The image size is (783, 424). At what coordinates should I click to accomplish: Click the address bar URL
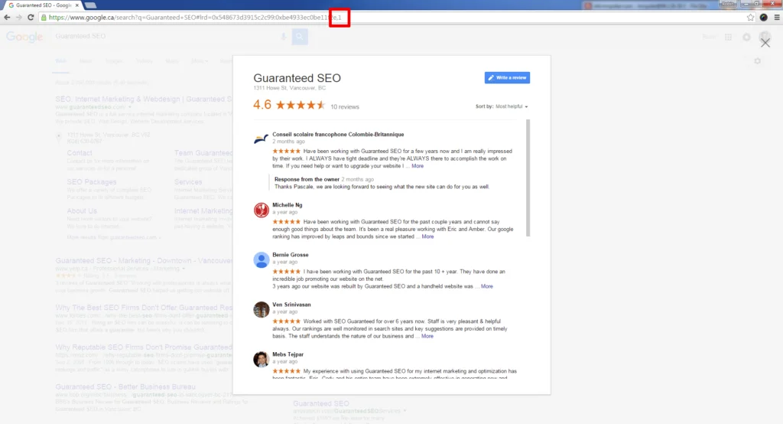(x=195, y=18)
